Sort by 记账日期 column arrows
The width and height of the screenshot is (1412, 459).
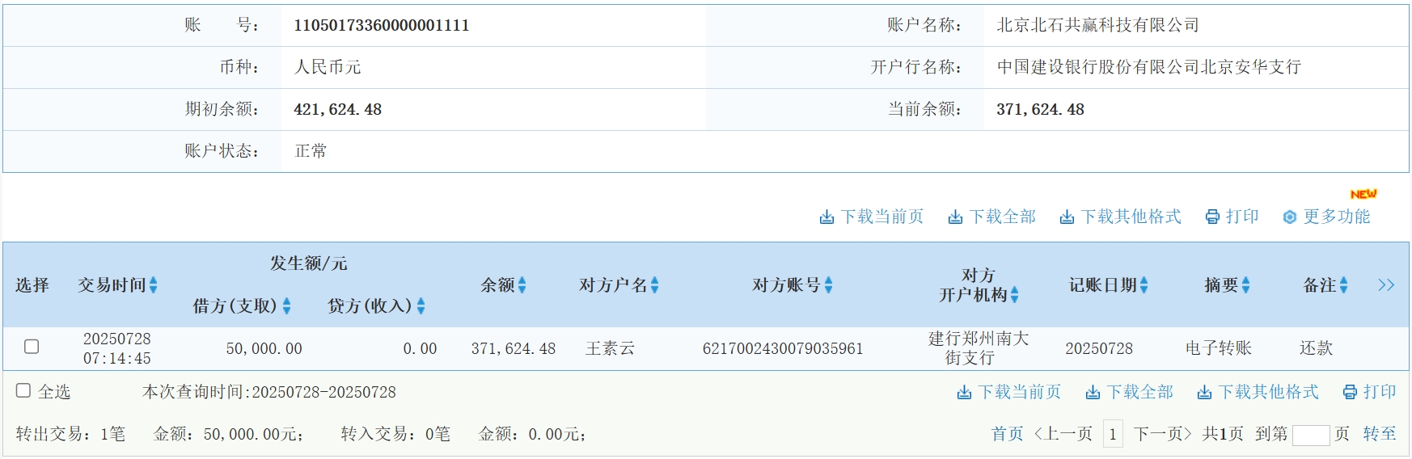[1144, 285]
